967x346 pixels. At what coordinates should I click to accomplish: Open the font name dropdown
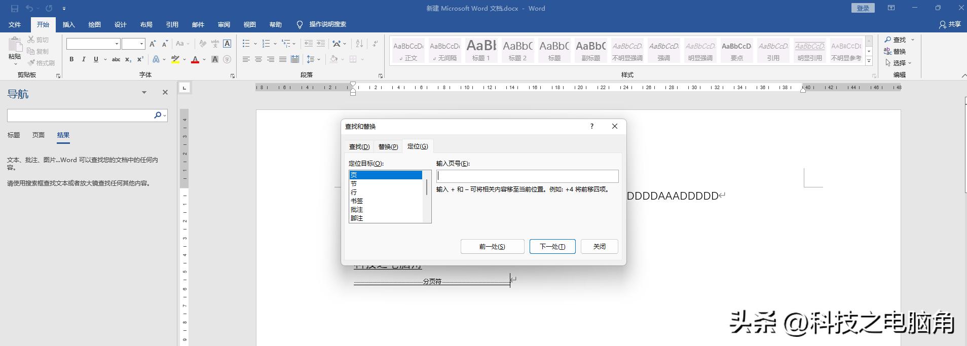pyautogui.click(x=117, y=44)
